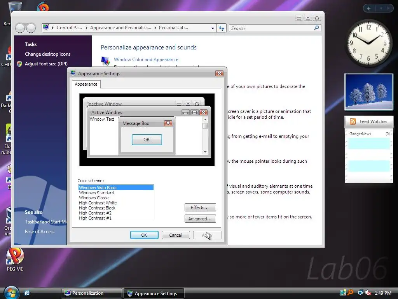Click Control Panel breadcrumb in address bar
The height and width of the screenshot is (299, 398).
69,28
